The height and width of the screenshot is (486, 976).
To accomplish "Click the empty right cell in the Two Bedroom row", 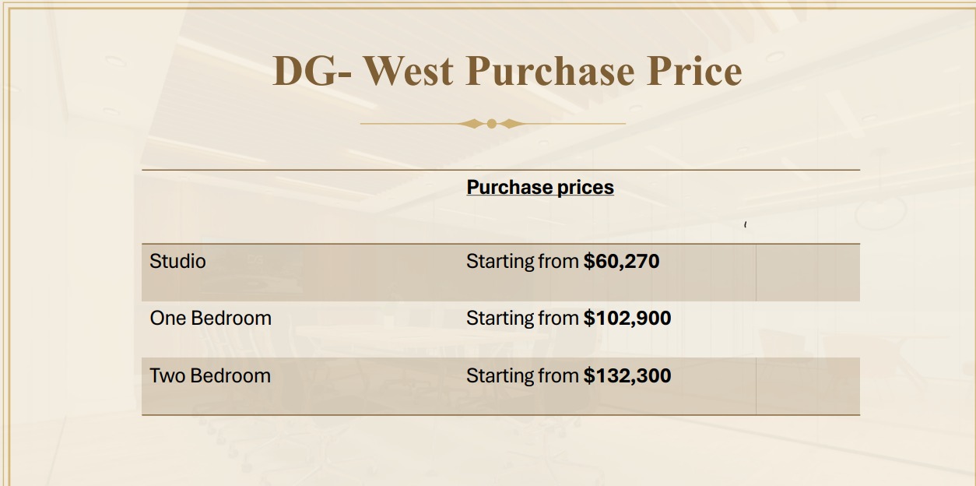I will [808, 386].
